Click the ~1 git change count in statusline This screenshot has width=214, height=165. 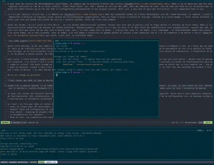coord(25,123)
